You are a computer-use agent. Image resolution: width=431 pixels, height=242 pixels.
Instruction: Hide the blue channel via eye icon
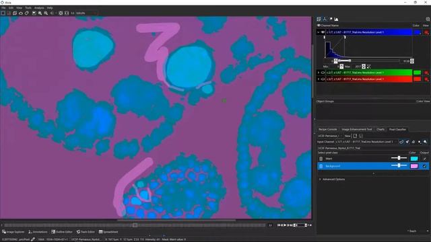tap(323, 32)
